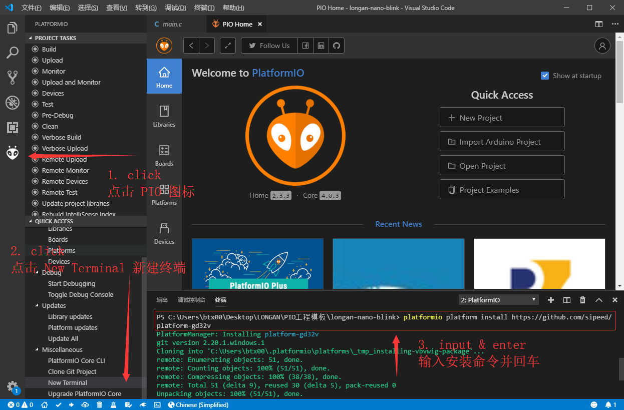Switch to the 调试控制台 panel tab

point(191,300)
